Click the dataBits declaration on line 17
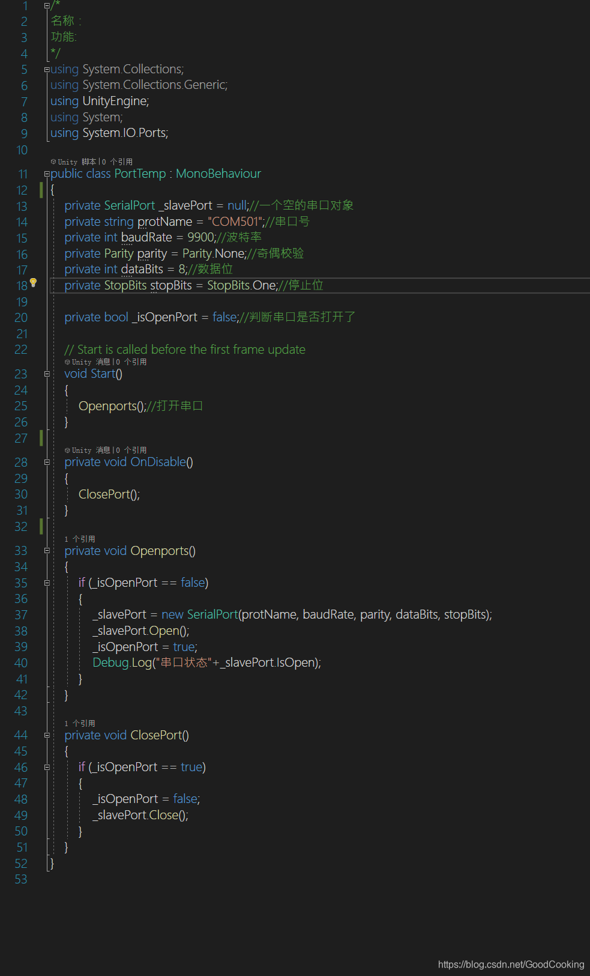 (125, 269)
